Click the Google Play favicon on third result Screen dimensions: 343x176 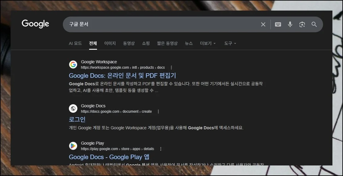[x=73, y=146]
